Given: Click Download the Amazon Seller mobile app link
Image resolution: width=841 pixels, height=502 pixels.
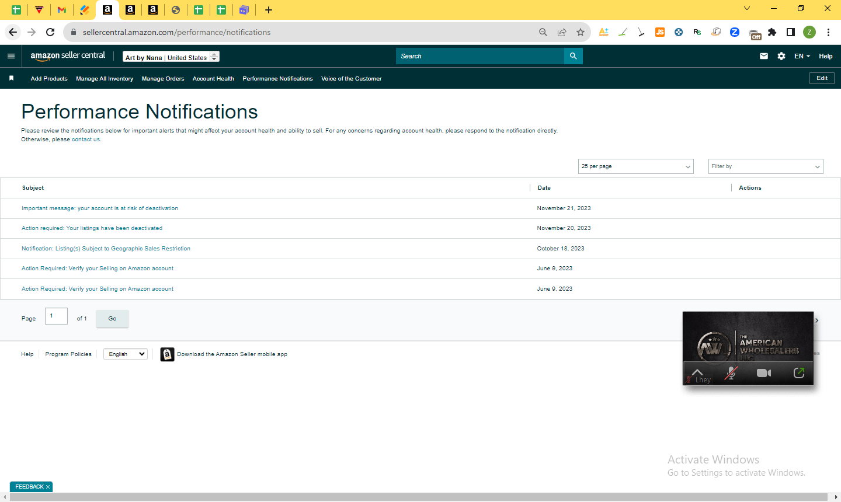Looking at the screenshot, I should coord(232,354).
